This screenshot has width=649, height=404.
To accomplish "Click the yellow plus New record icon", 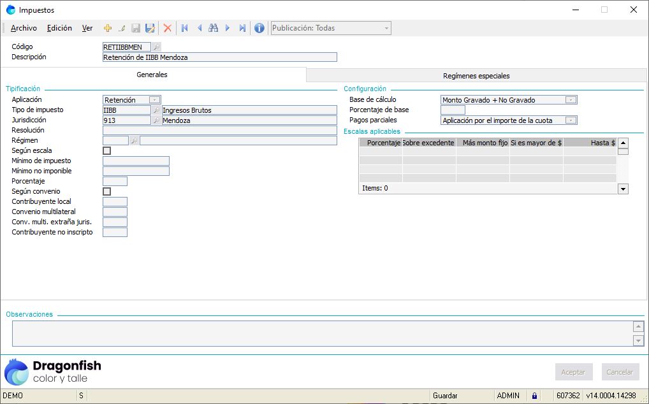I will (108, 28).
